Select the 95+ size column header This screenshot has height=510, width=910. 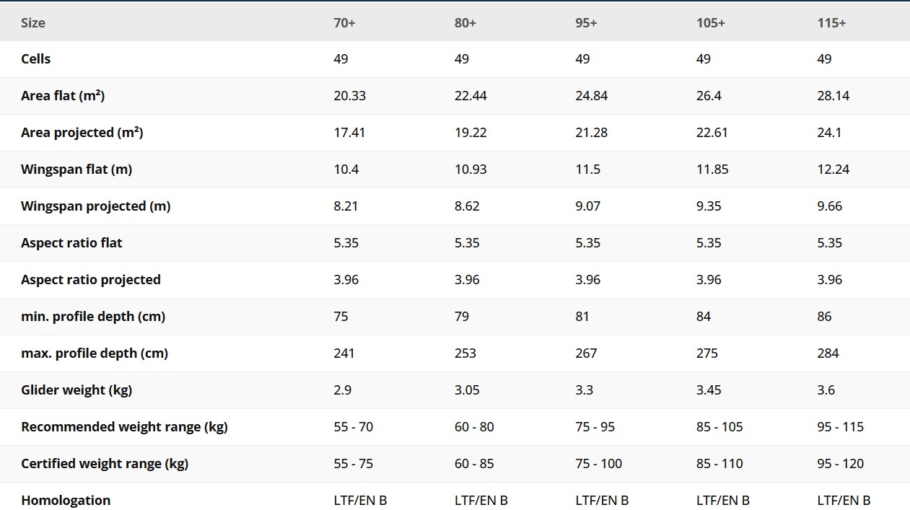586,23
